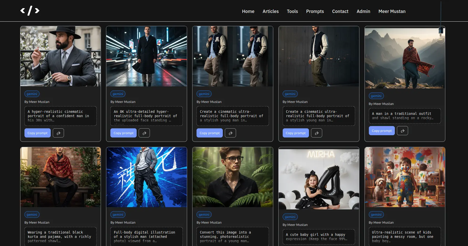
Task: Share the double varsity jacket portrait prompt
Action: pyautogui.click(x=230, y=133)
